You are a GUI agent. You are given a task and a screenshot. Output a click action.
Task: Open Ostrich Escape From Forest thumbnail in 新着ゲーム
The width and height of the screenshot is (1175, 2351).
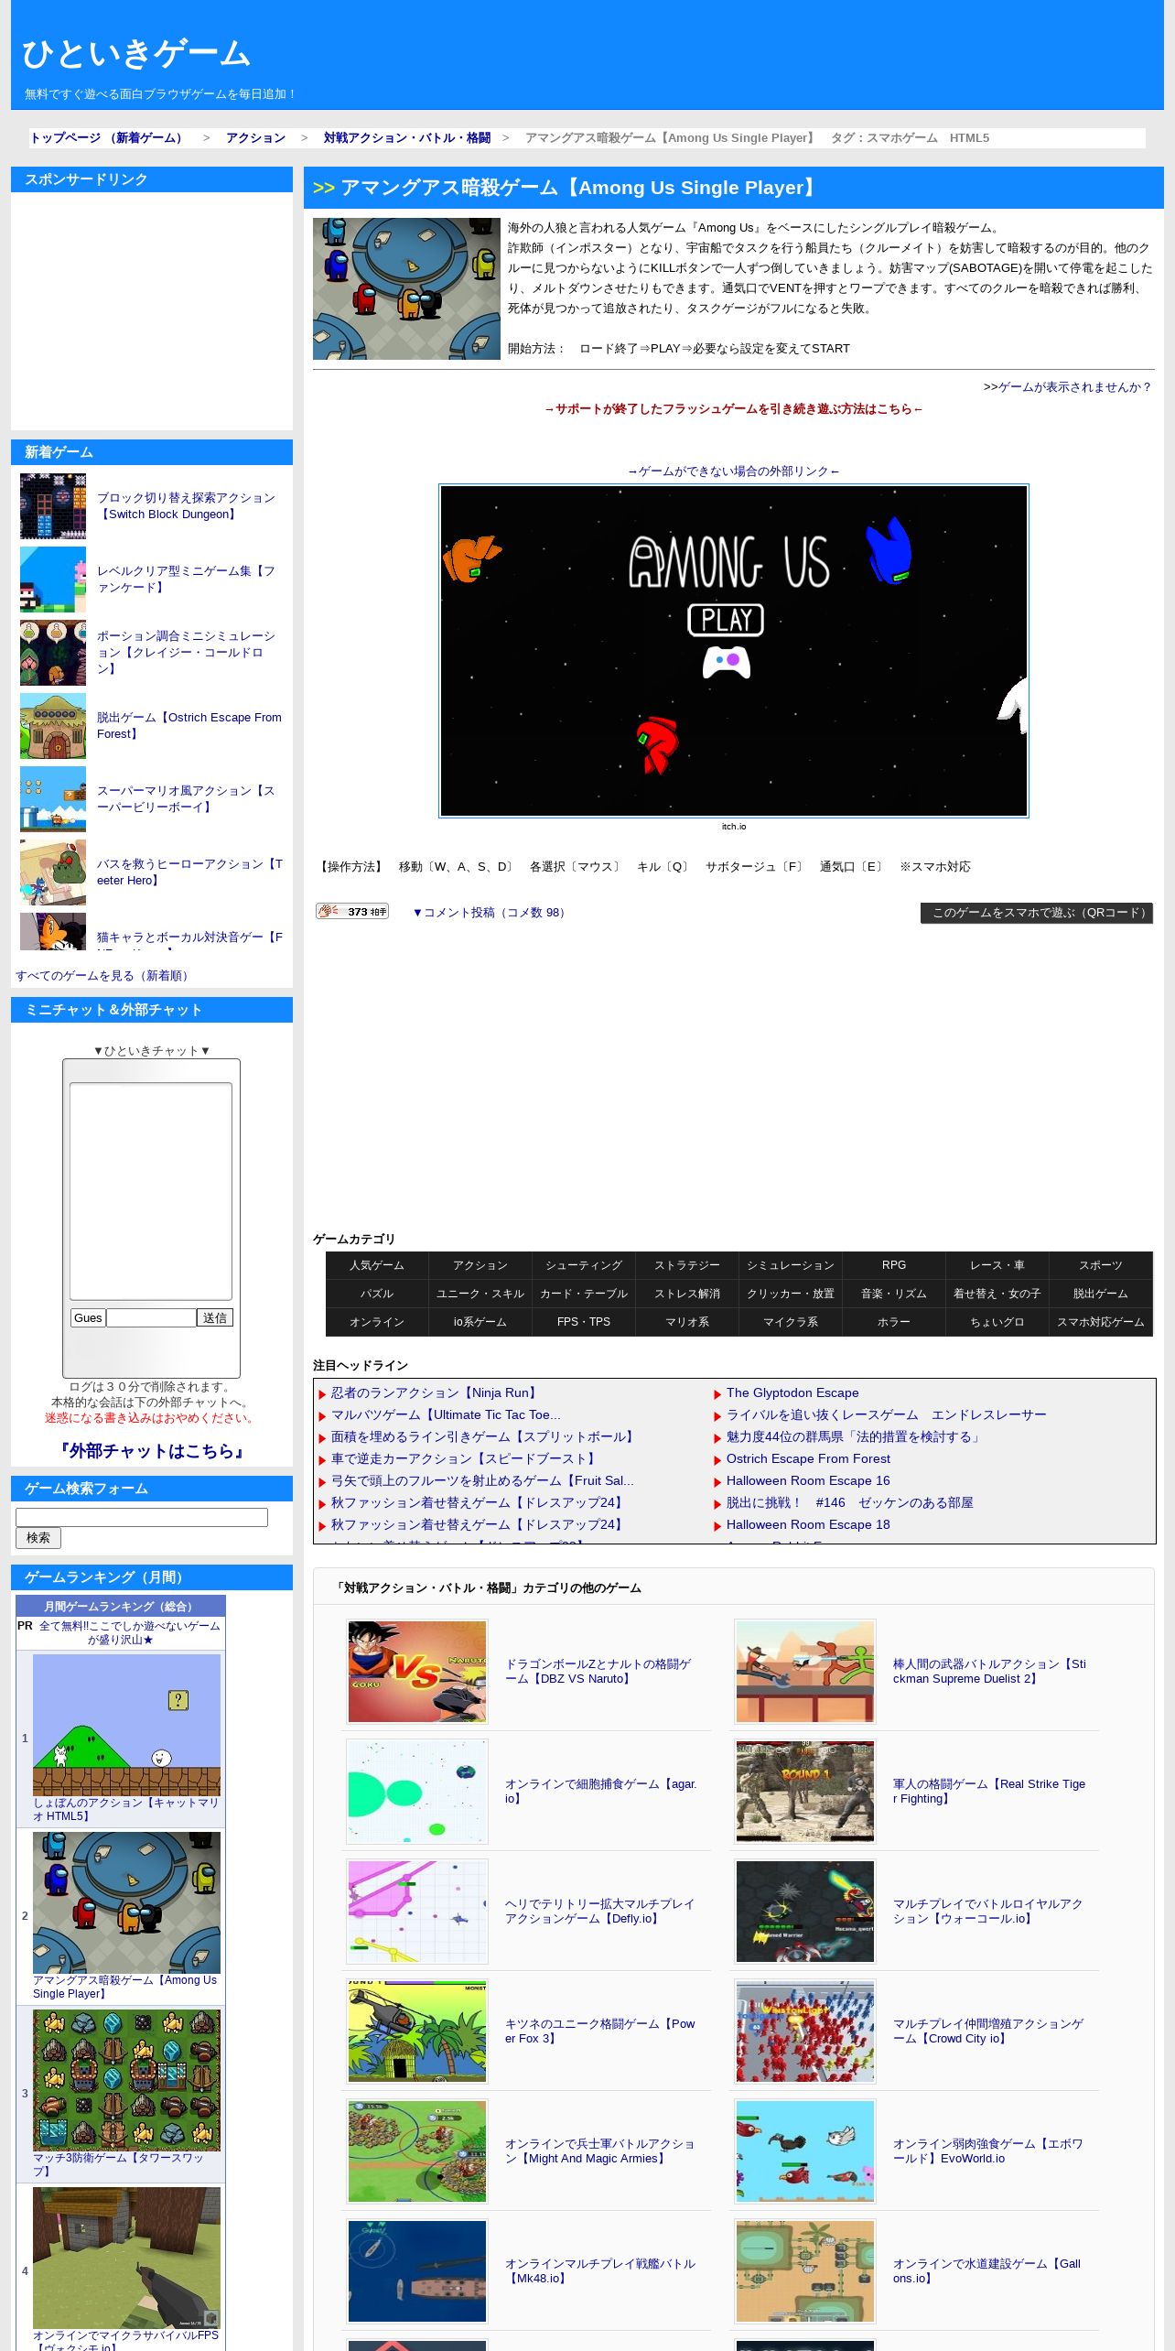(x=53, y=726)
